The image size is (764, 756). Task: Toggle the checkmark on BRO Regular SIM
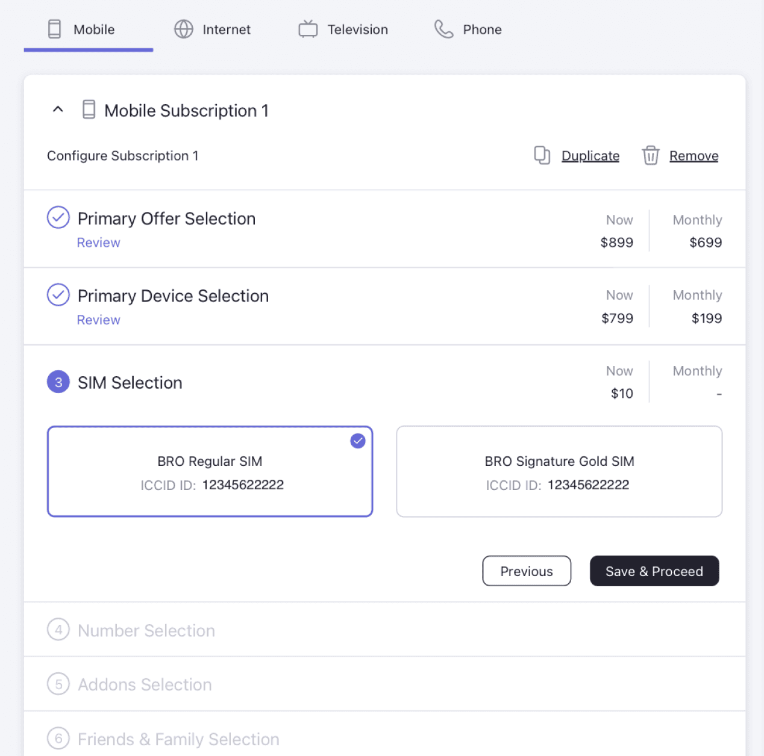pos(358,441)
